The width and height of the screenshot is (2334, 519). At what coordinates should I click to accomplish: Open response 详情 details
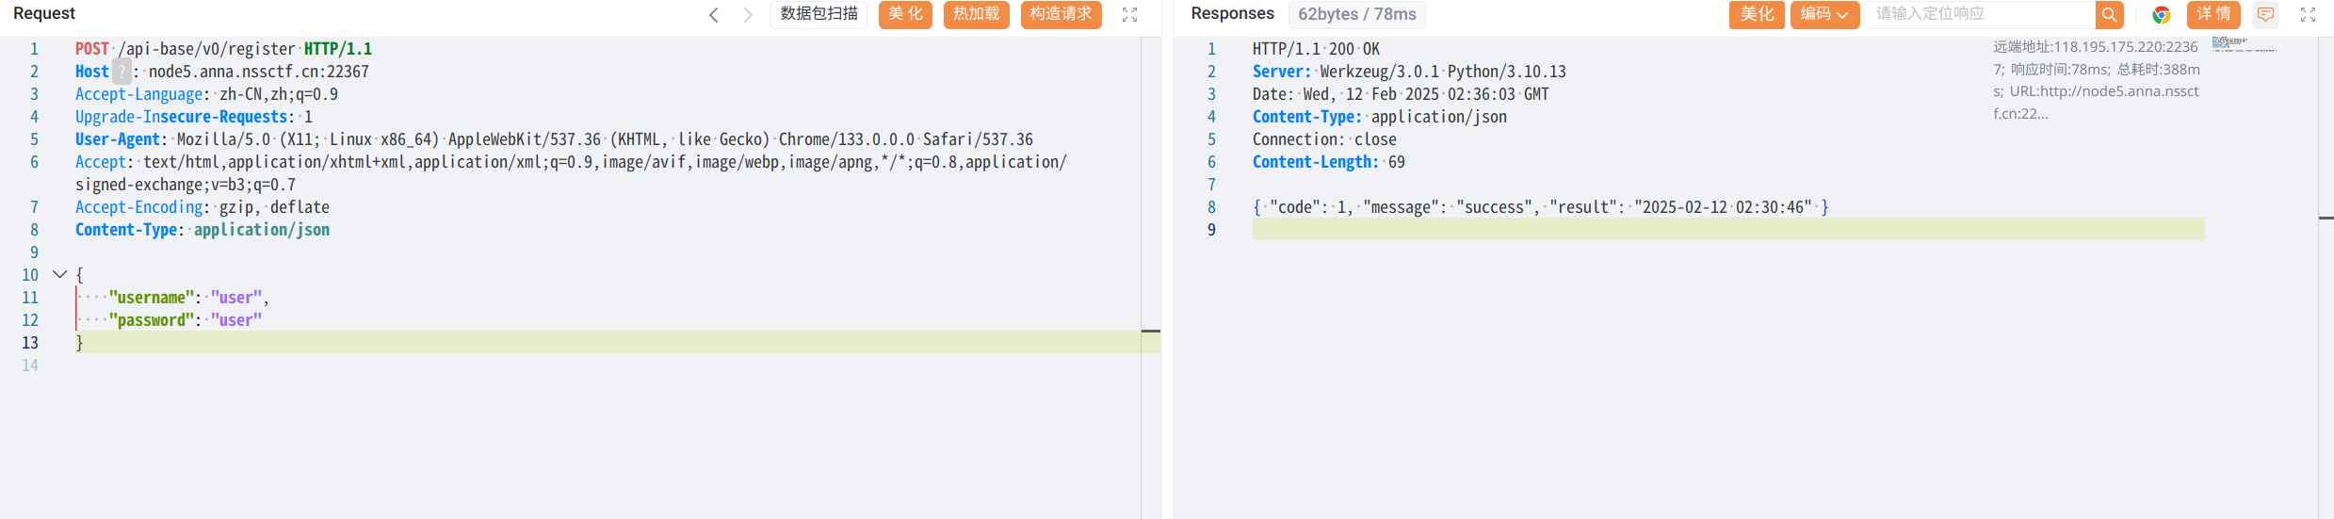click(x=2213, y=15)
